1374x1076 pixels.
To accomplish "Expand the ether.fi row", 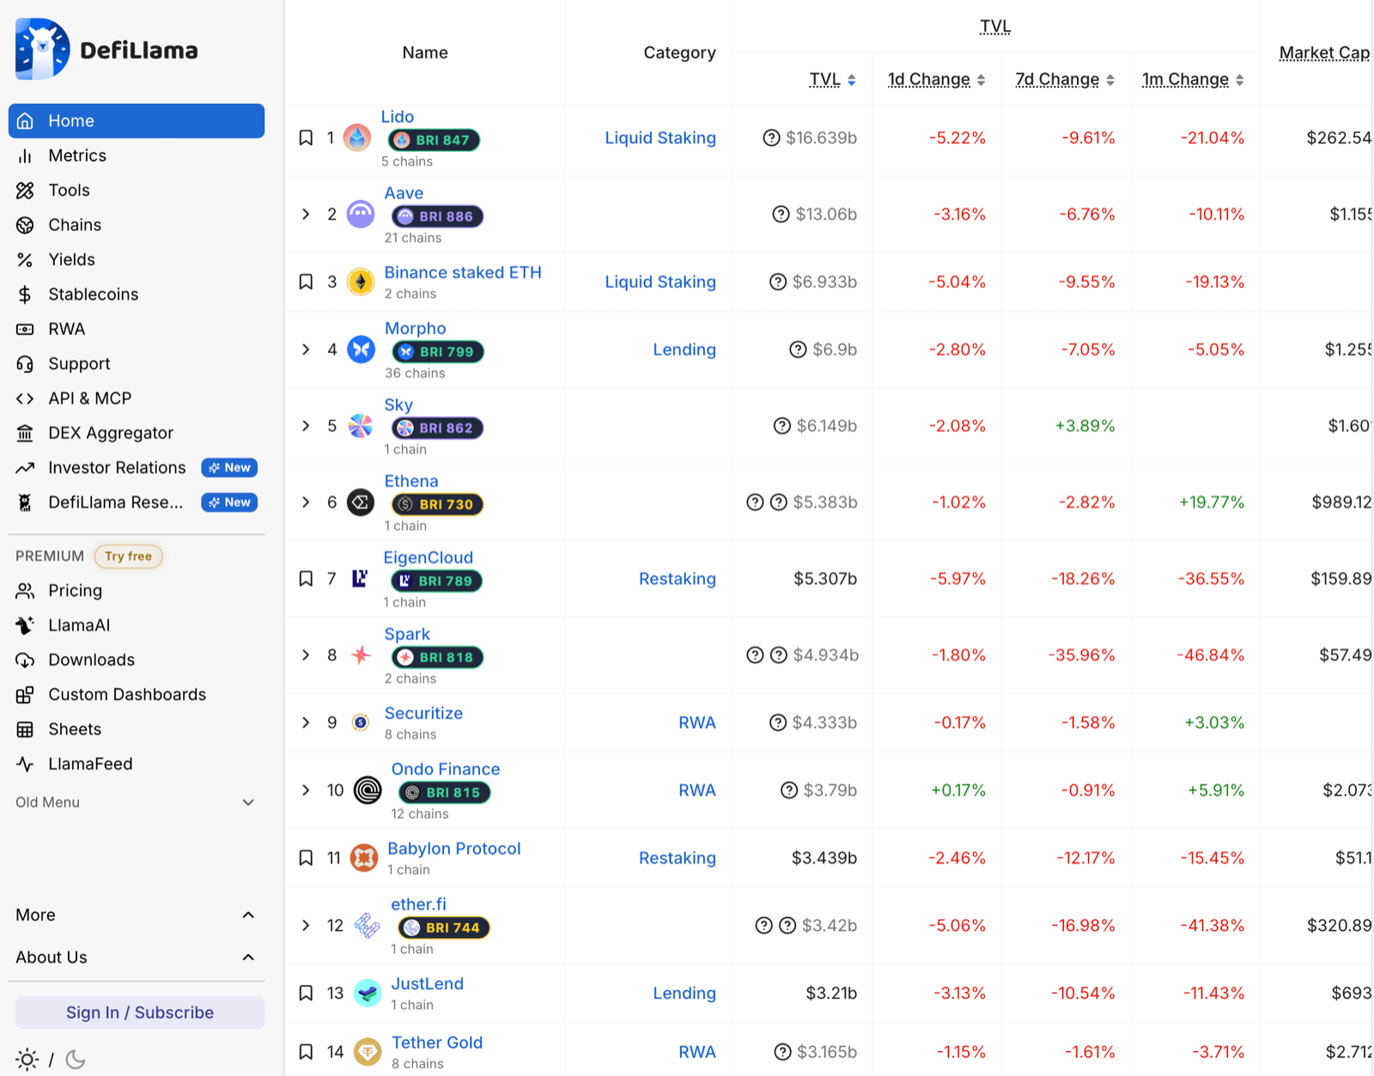I will [x=306, y=926].
